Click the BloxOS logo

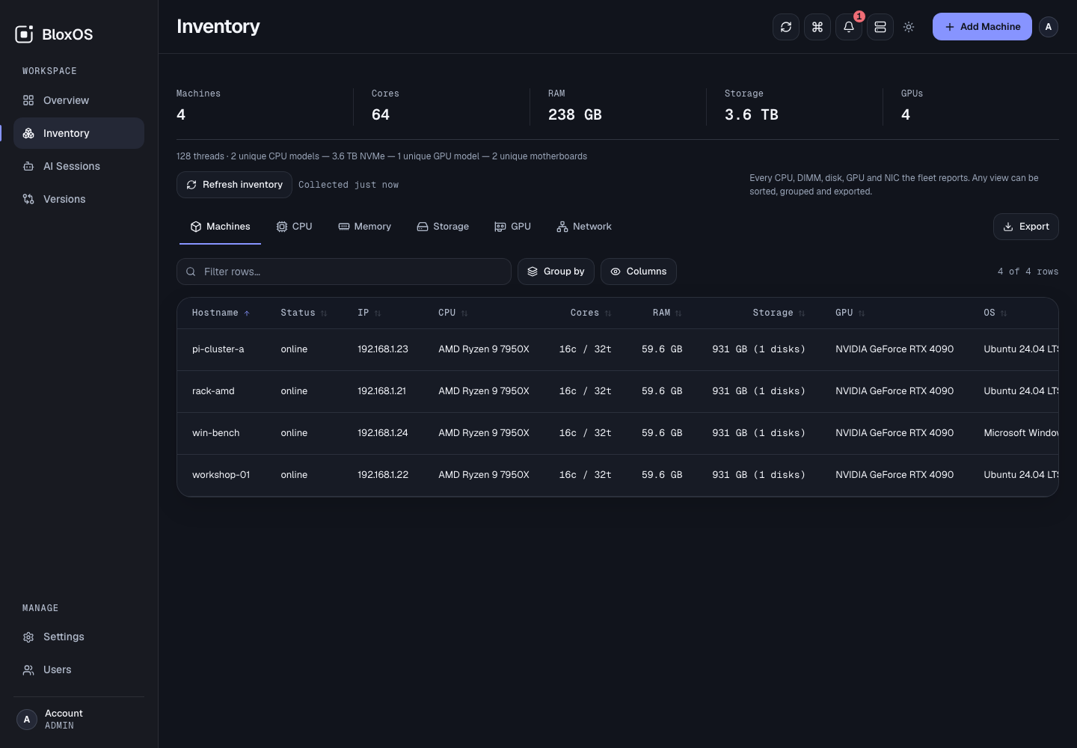(55, 34)
